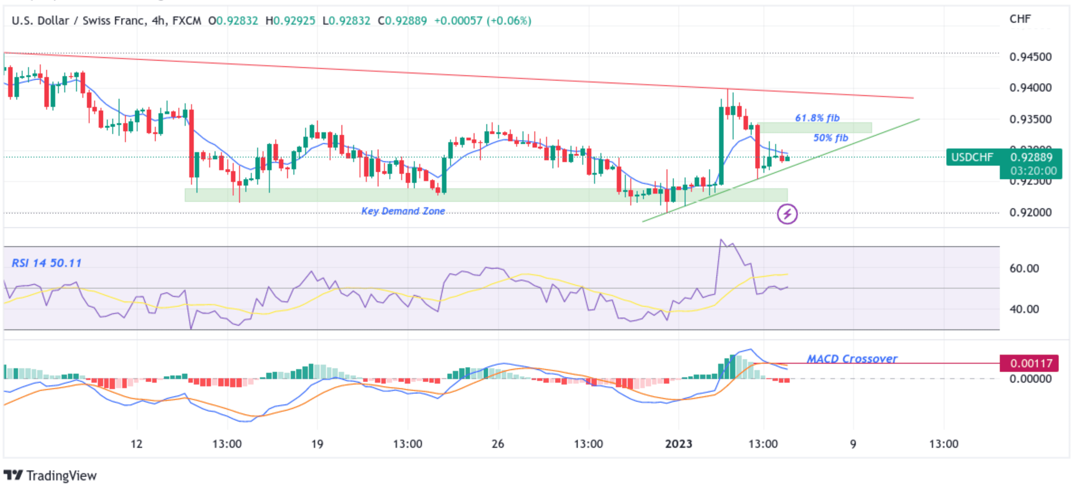Click the 'RSI 14 50.11' indicator label
The height and width of the screenshot is (503, 1074).
coord(46,263)
